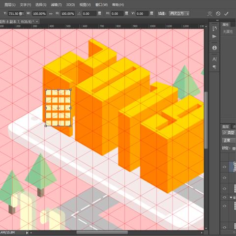Open the 3D(D) menu
This screenshot has width=236, height=236.
tap(70, 5)
